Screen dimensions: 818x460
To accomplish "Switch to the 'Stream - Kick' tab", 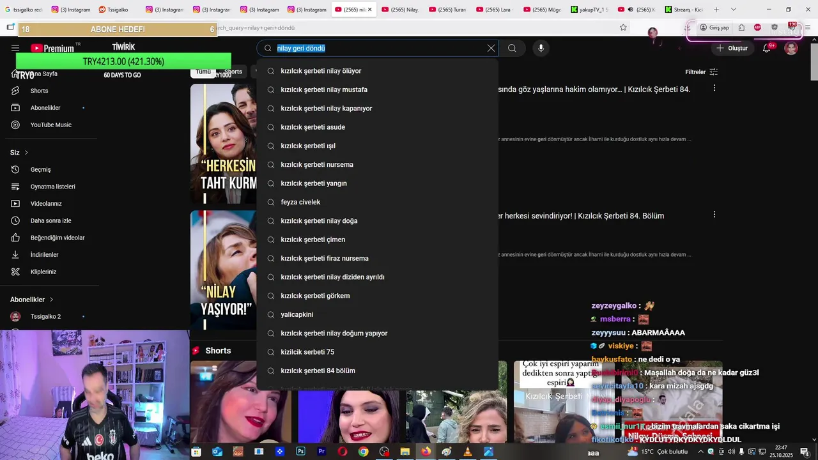I will [683, 10].
